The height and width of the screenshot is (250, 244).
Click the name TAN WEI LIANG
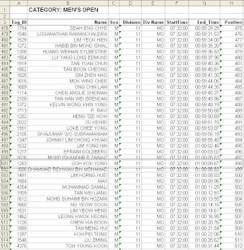[x=90, y=193]
